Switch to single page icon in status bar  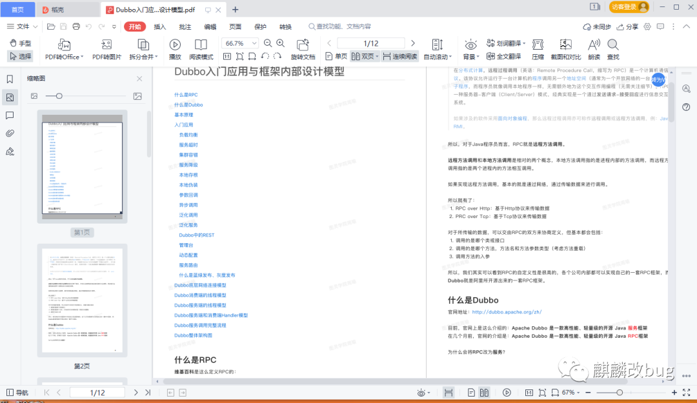click(x=471, y=392)
